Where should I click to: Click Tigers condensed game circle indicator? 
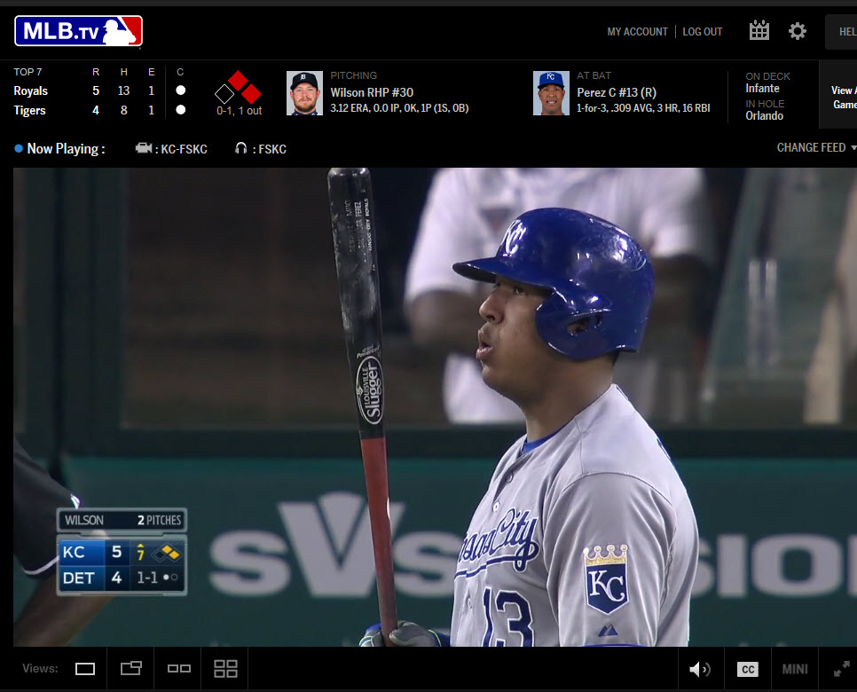[x=180, y=110]
